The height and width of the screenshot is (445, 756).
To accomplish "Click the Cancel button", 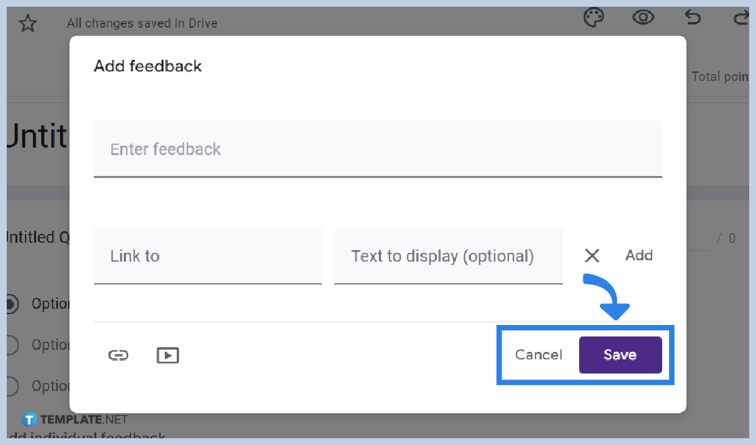I will coord(538,355).
